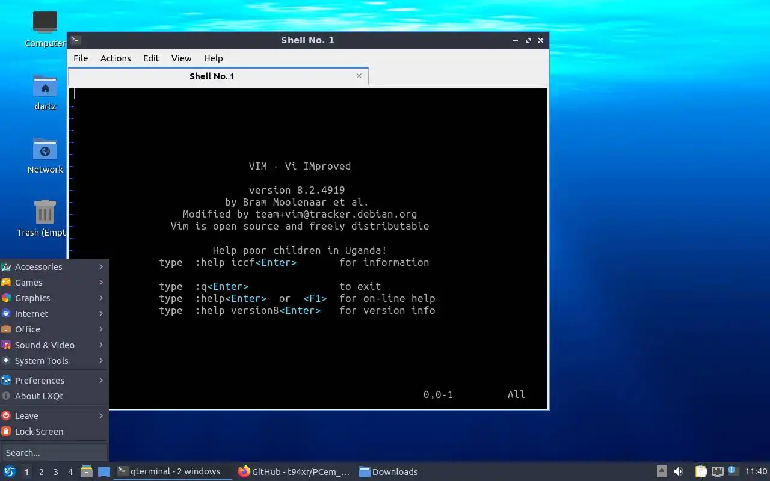Click the 11:40 panel clock
This screenshot has width=770, height=481.
point(756,471)
